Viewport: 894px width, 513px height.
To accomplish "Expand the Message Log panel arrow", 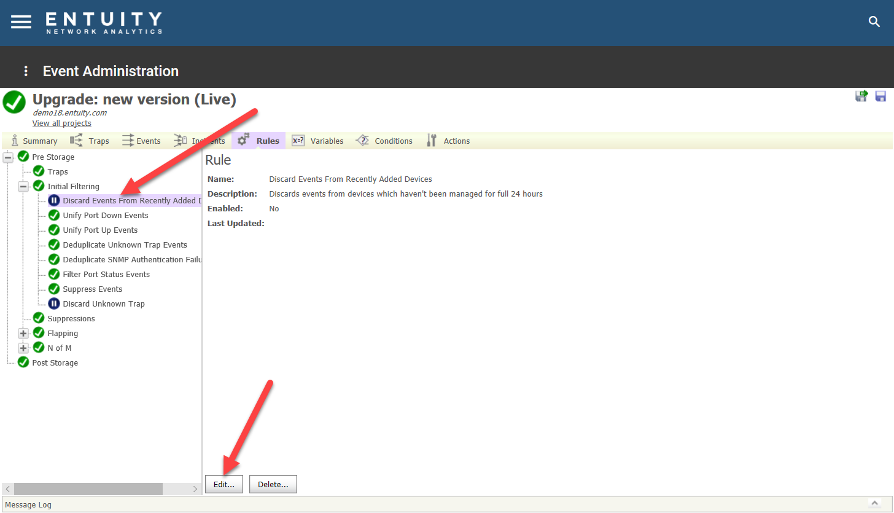I will (x=875, y=503).
